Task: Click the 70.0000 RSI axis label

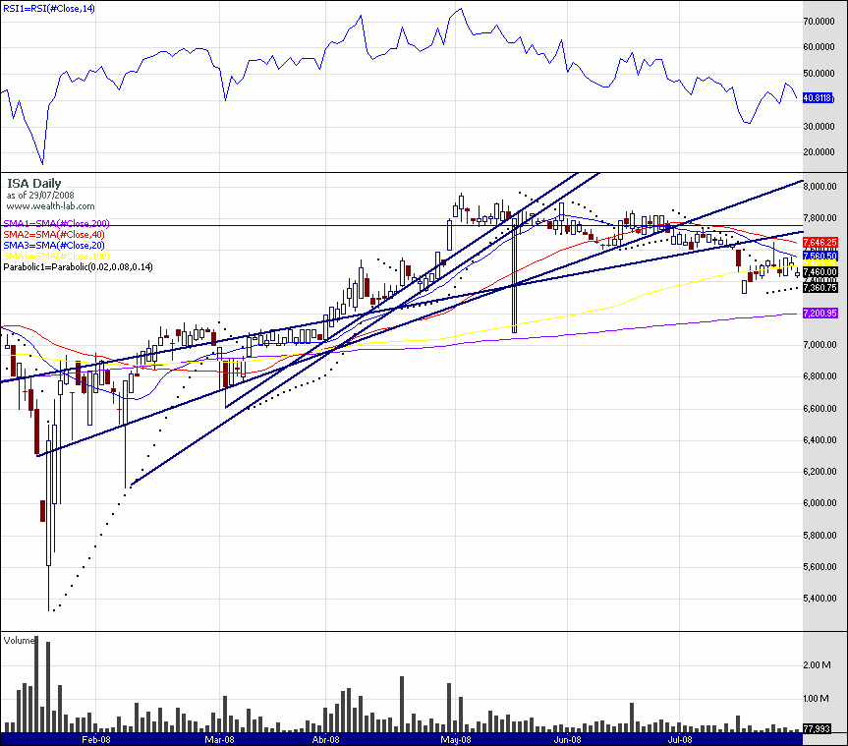Action: click(819, 21)
